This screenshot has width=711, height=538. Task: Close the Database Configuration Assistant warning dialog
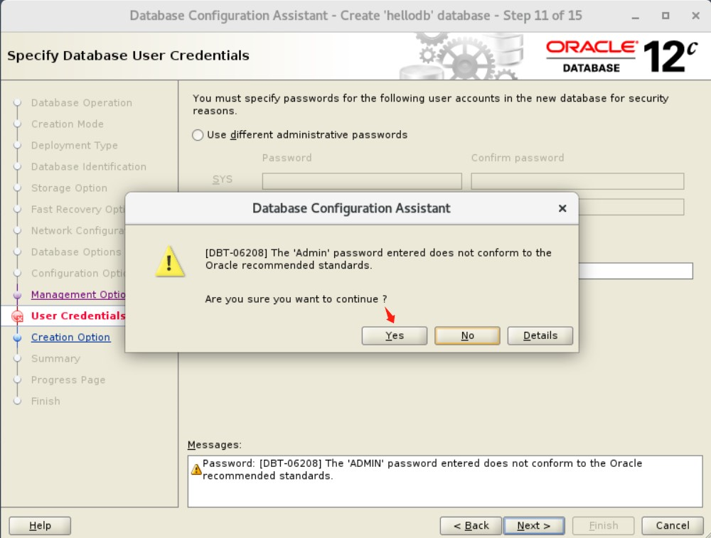tap(562, 208)
